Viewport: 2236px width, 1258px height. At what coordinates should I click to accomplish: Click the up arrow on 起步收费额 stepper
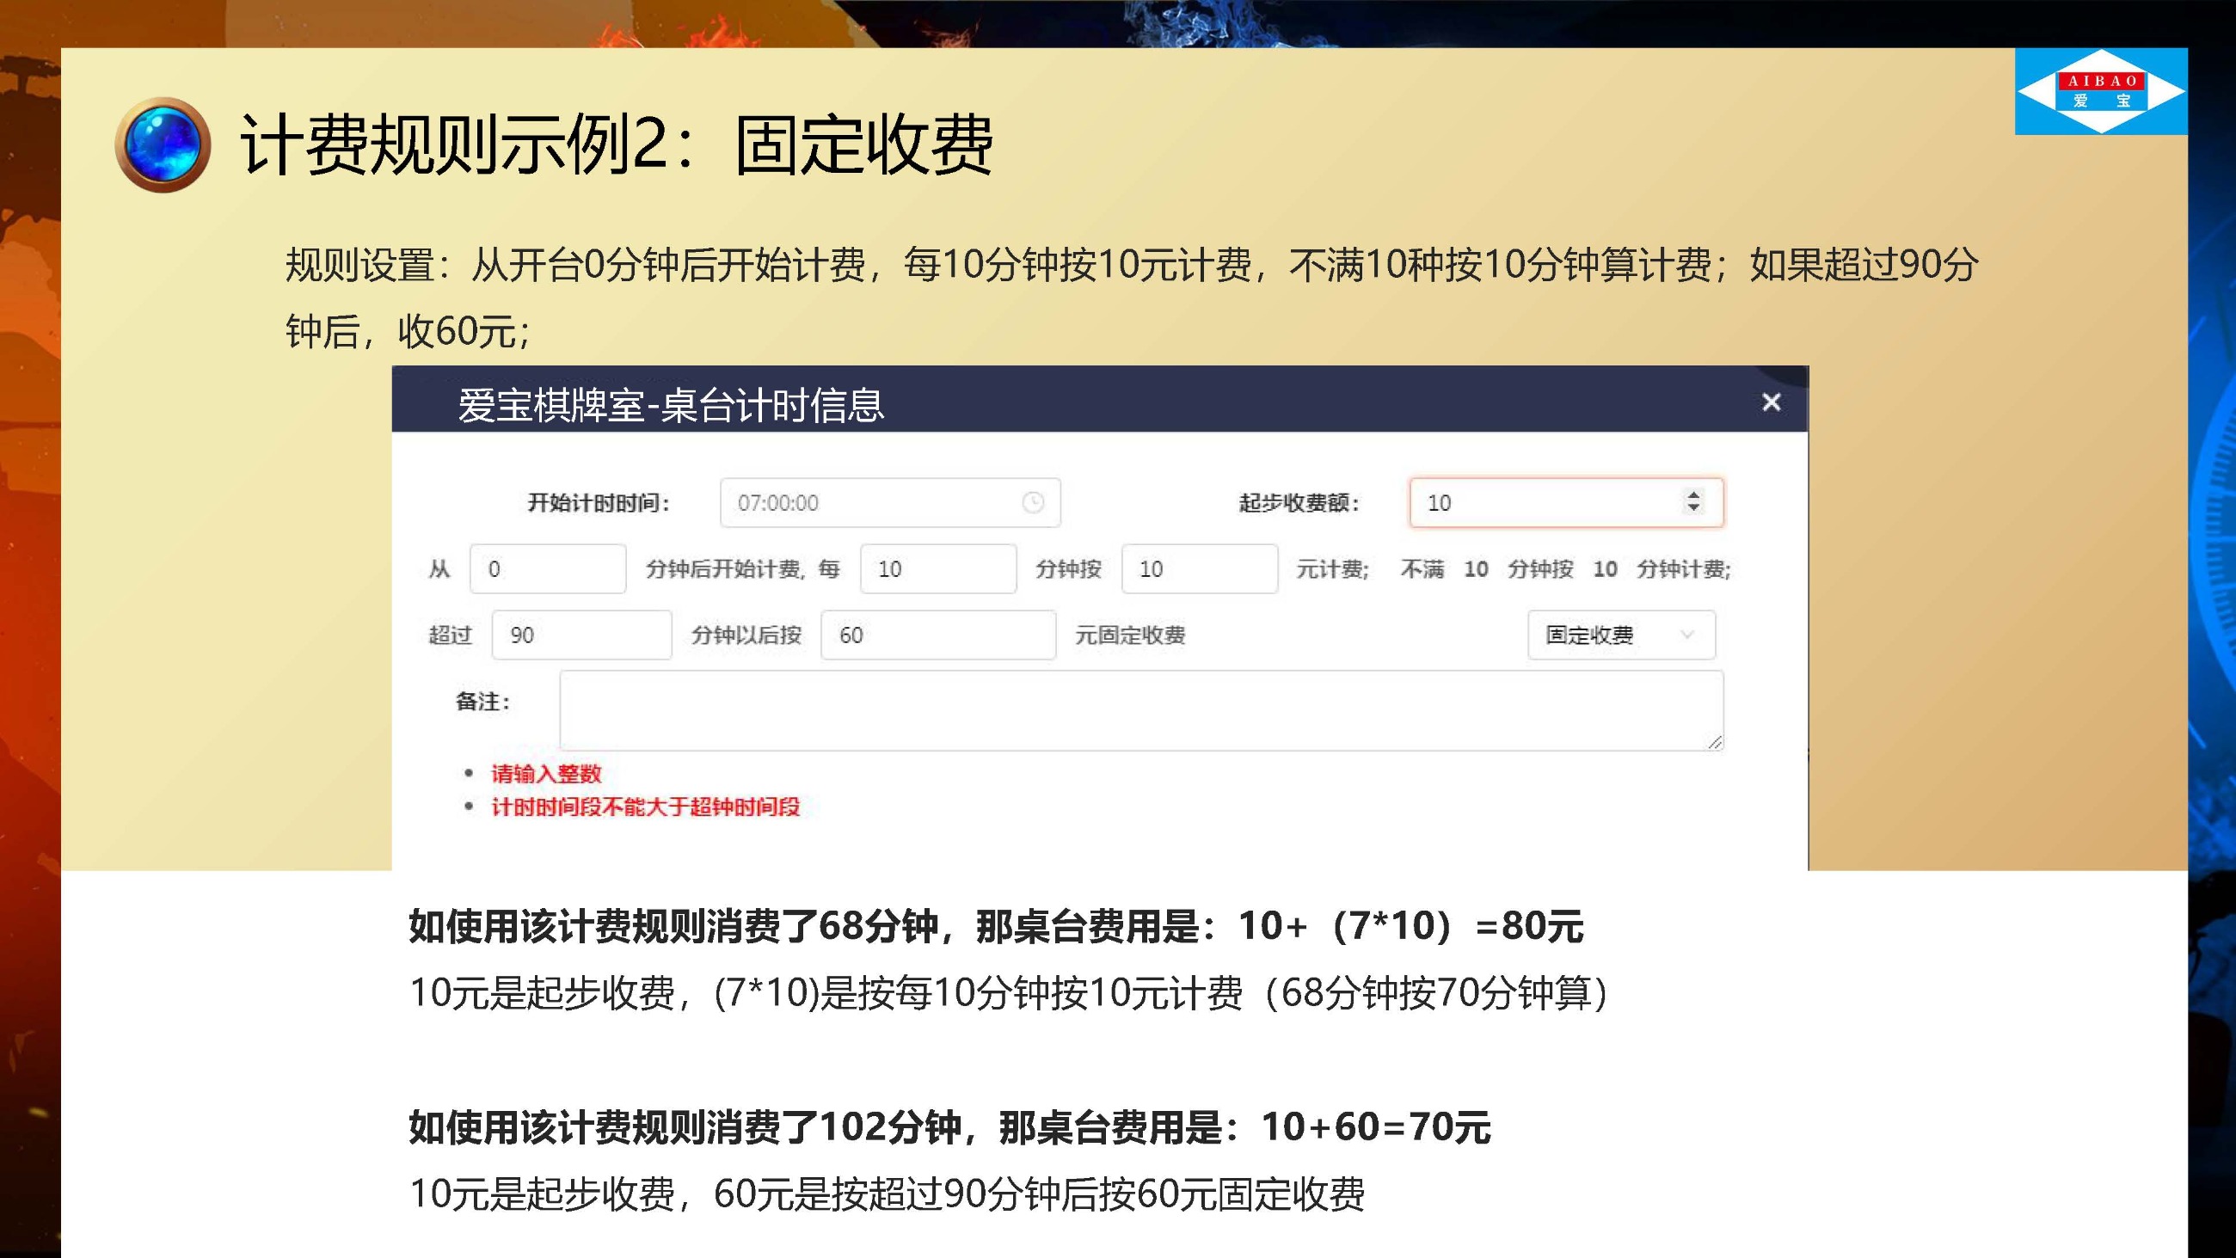click(1694, 495)
